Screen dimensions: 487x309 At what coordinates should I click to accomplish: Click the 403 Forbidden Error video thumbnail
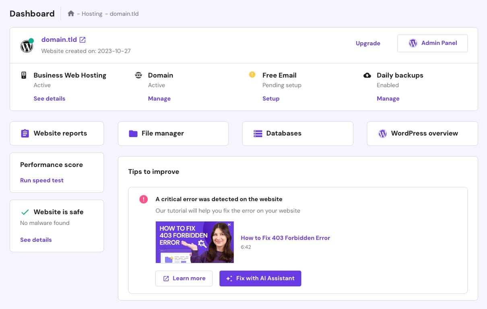pos(194,241)
